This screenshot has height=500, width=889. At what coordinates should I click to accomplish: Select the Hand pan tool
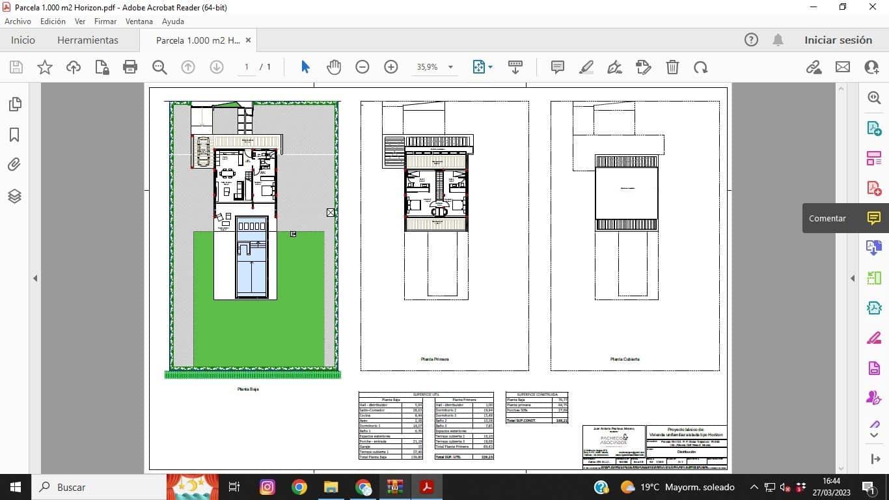(334, 67)
